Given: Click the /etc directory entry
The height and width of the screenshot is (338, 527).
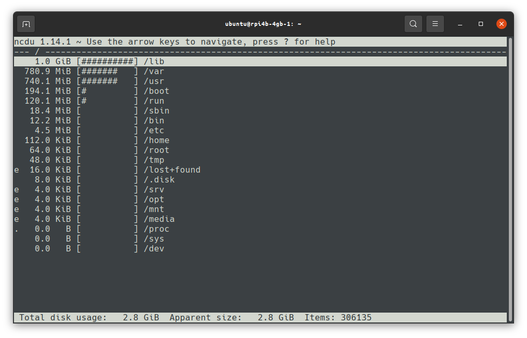Looking at the screenshot, I should point(154,131).
